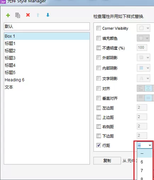154x180 pixels.
Task: Click the opacity field showing 100
Action: point(142,48)
